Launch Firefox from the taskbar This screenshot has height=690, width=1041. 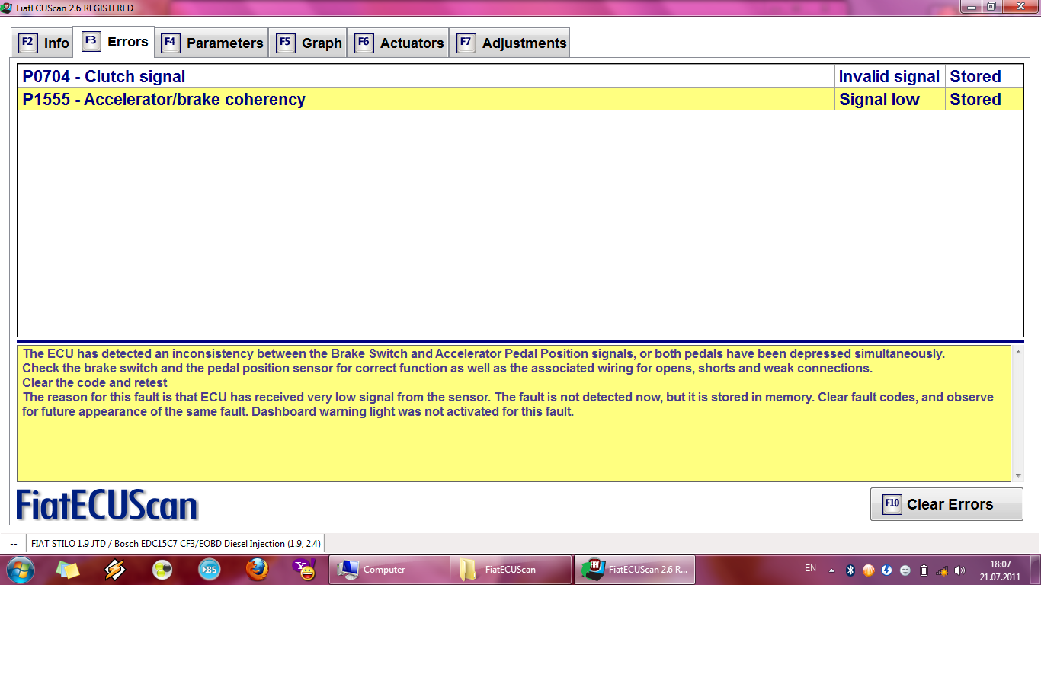[x=257, y=570]
